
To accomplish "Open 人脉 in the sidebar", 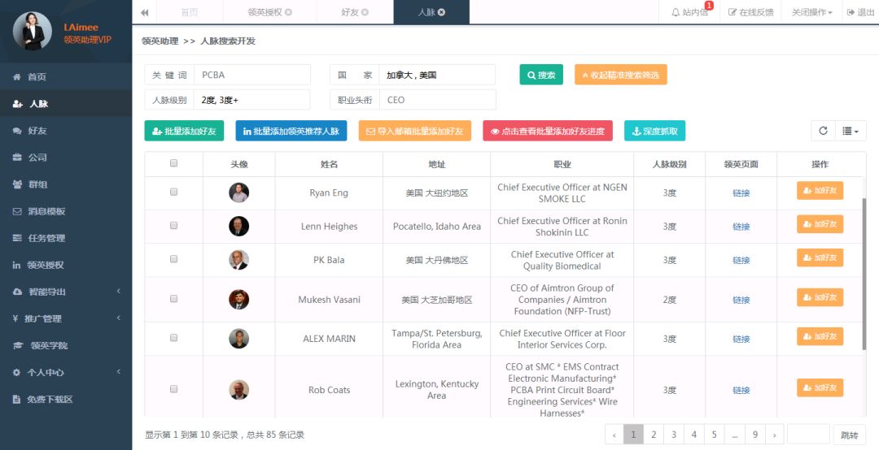I will (x=66, y=103).
